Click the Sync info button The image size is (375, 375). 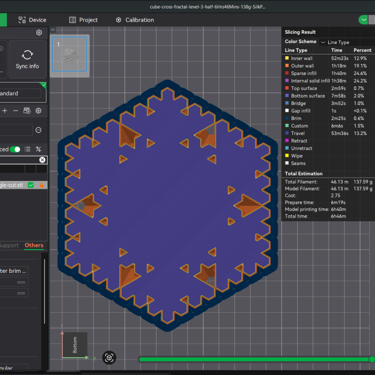tap(27, 59)
